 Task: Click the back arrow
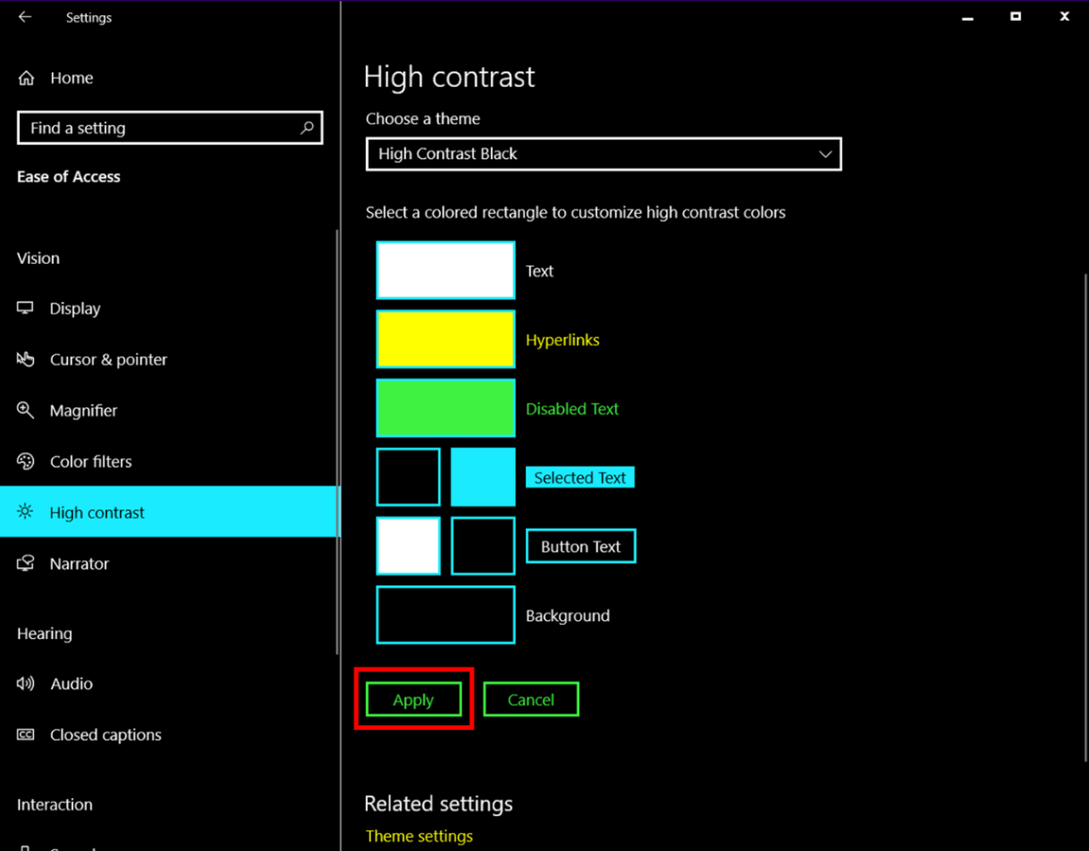[23, 16]
